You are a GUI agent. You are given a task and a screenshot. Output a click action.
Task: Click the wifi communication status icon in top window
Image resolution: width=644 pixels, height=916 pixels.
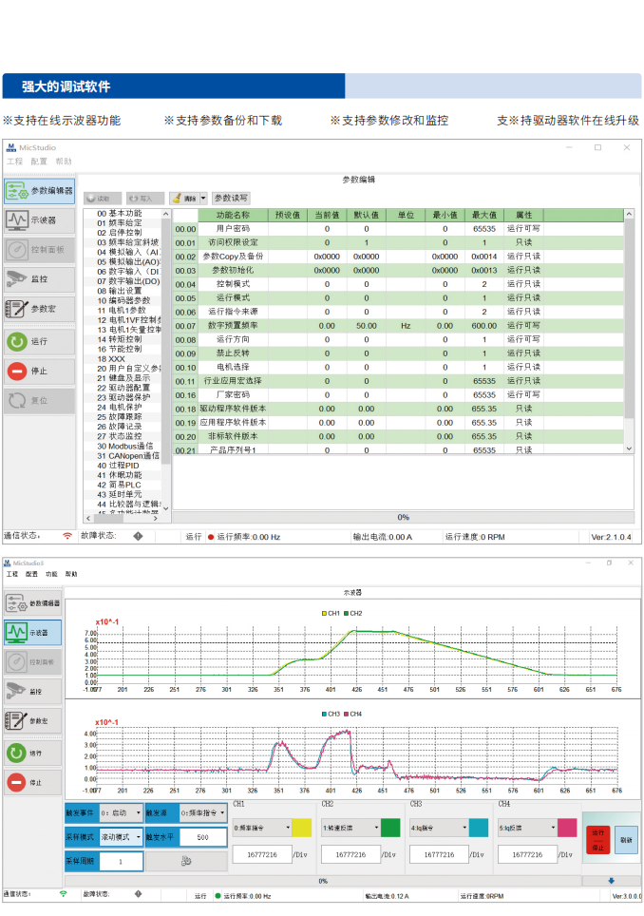click(x=67, y=536)
